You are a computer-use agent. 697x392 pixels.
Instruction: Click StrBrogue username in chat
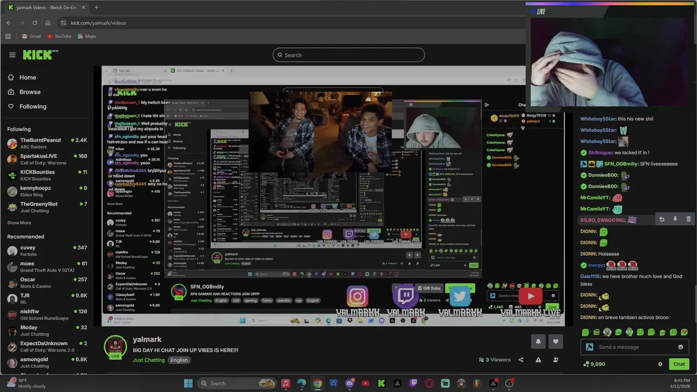click(x=600, y=152)
